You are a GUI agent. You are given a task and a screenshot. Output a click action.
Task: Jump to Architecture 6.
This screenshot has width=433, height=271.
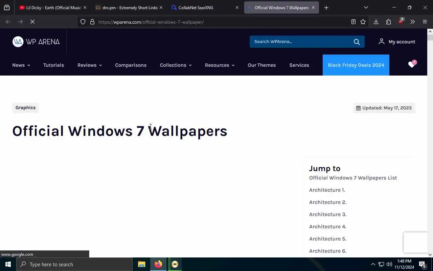[x=328, y=251]
